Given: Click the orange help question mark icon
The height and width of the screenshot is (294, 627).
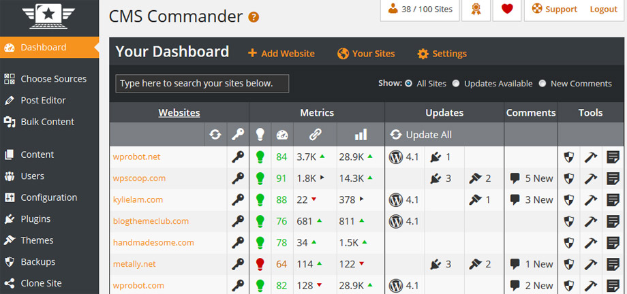Looking at the screenshot, I should tap(254, 17).
